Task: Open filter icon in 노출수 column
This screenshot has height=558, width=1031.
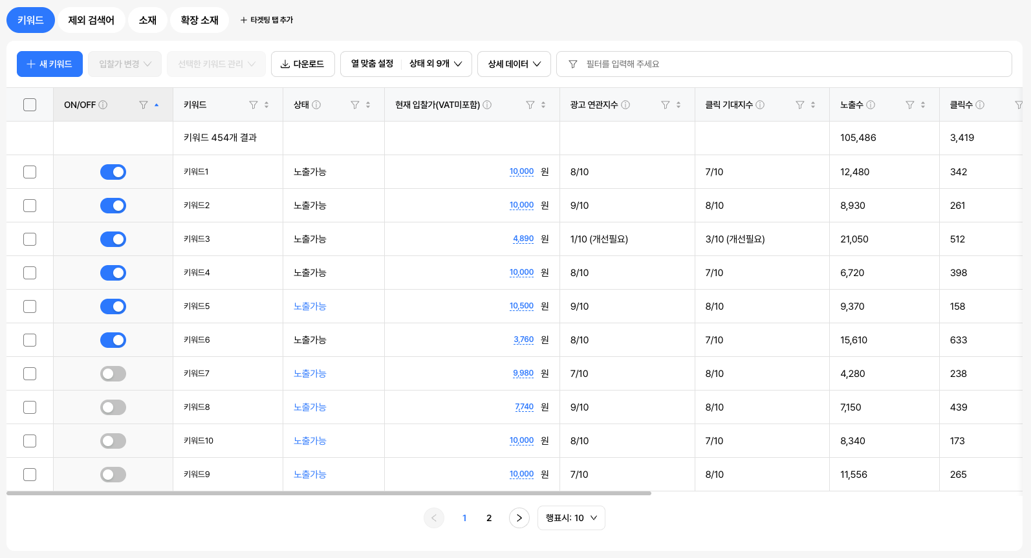Action: click(910, 105)
